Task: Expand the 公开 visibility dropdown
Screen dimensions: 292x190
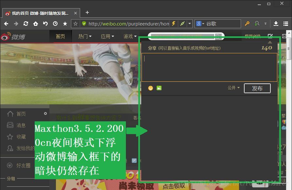Action: pyautogui.click(x=233, y=88)
